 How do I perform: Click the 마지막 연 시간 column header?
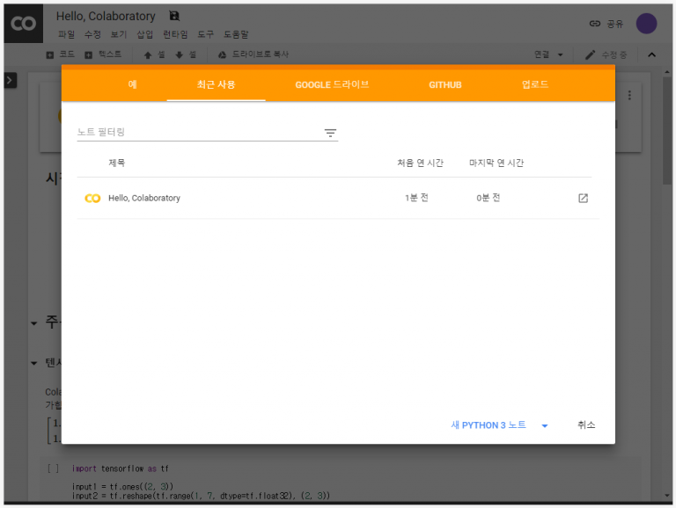click(x=496, y=163)
